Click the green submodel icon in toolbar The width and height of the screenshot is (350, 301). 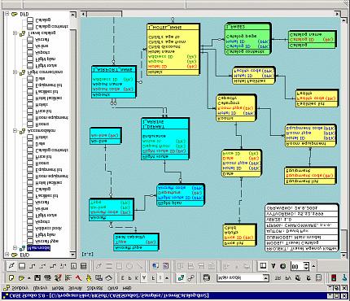[181, 278]
